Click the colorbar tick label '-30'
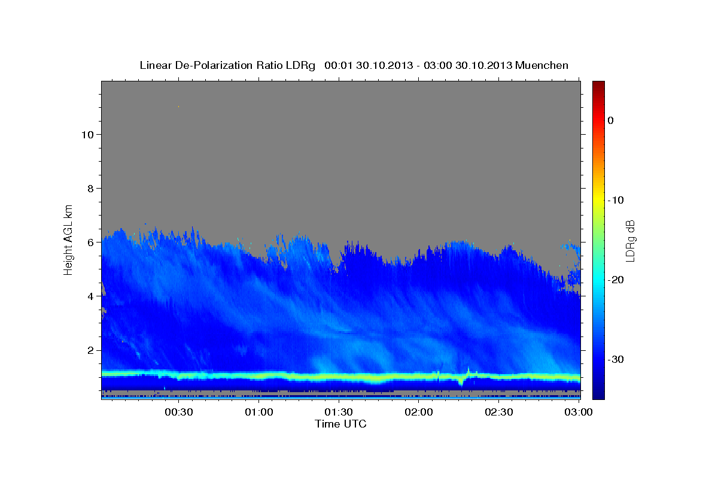Viewport: 718px width, 479px height. coord(616,359)
